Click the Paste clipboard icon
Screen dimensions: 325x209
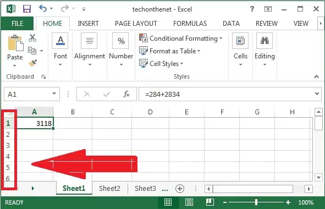15,43
